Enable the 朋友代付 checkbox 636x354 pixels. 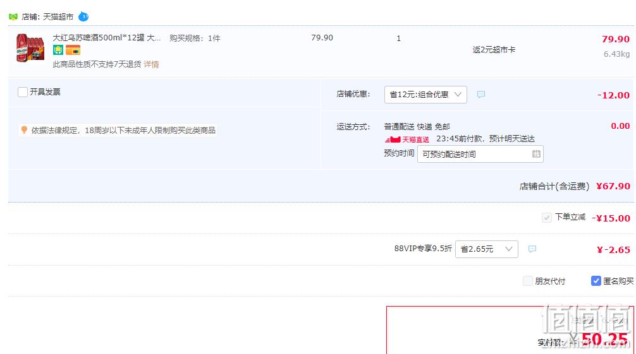[x=528, y=281]
